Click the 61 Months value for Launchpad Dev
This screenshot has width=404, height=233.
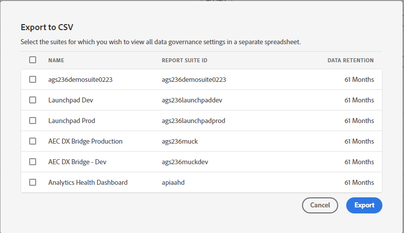[x=359, y=100]
